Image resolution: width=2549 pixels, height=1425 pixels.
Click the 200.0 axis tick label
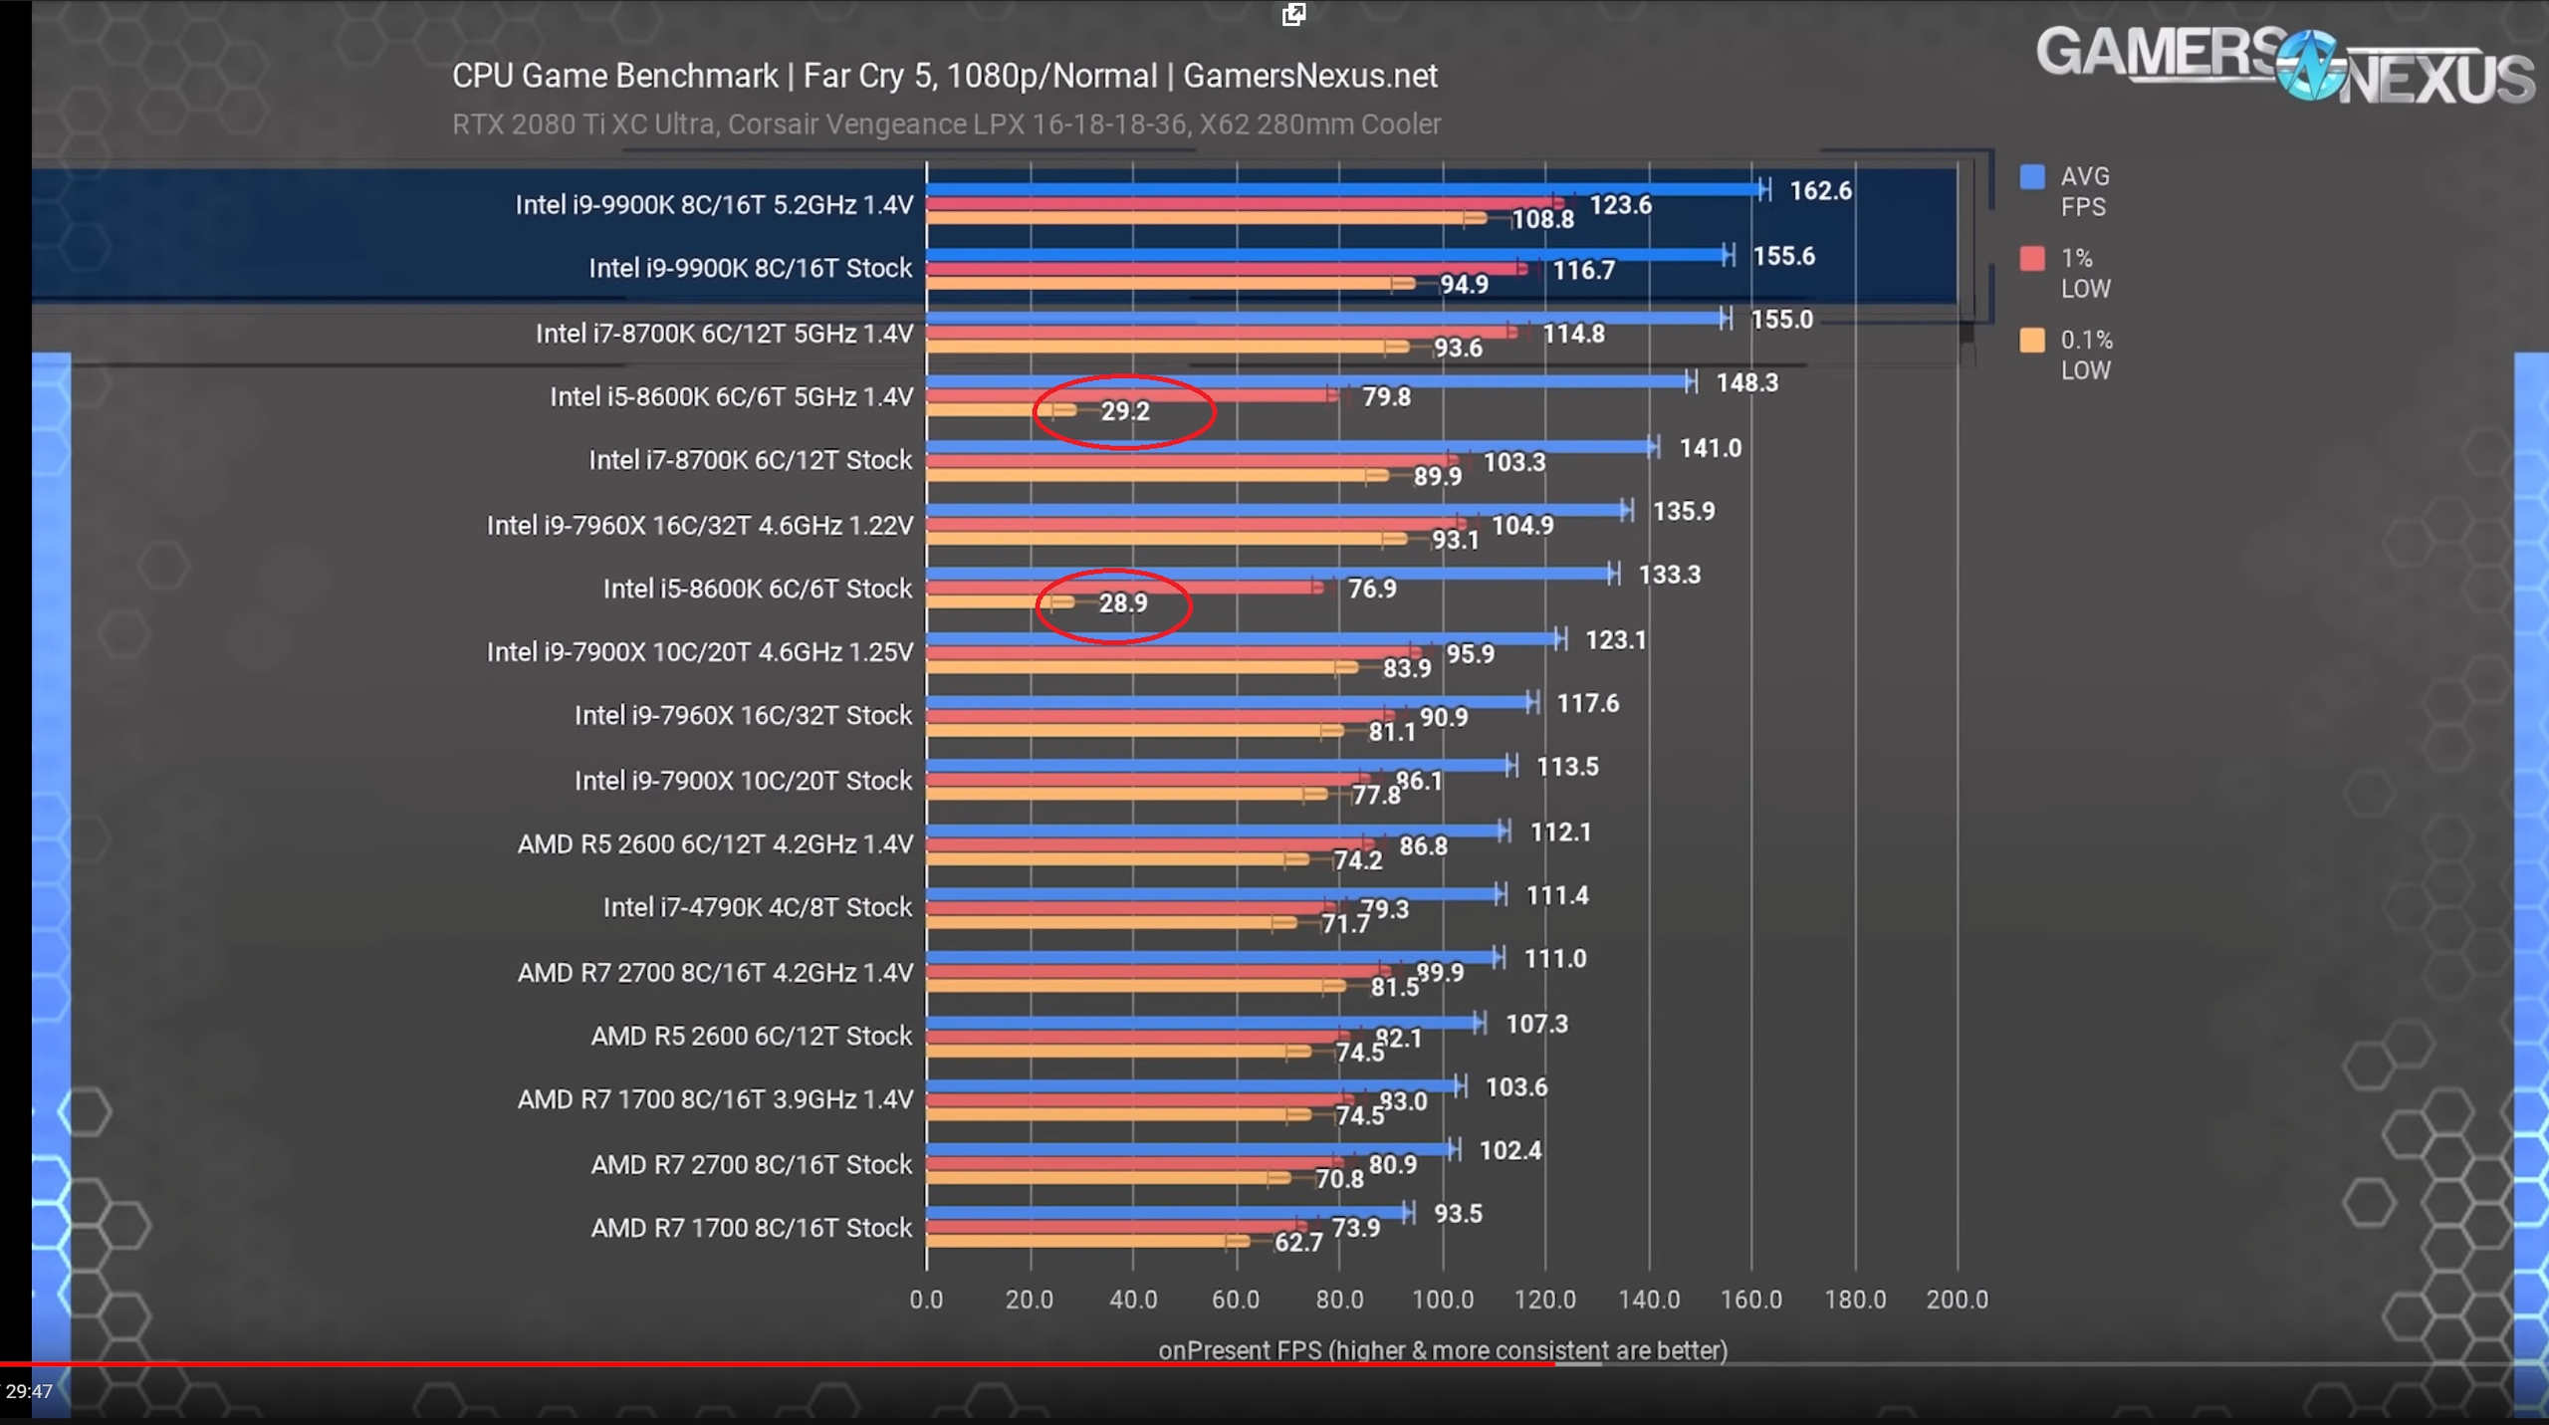click(1957, 1300)
